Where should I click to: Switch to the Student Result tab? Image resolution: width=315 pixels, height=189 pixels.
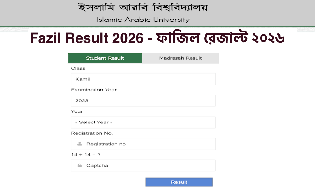click(x=105, y=58)
